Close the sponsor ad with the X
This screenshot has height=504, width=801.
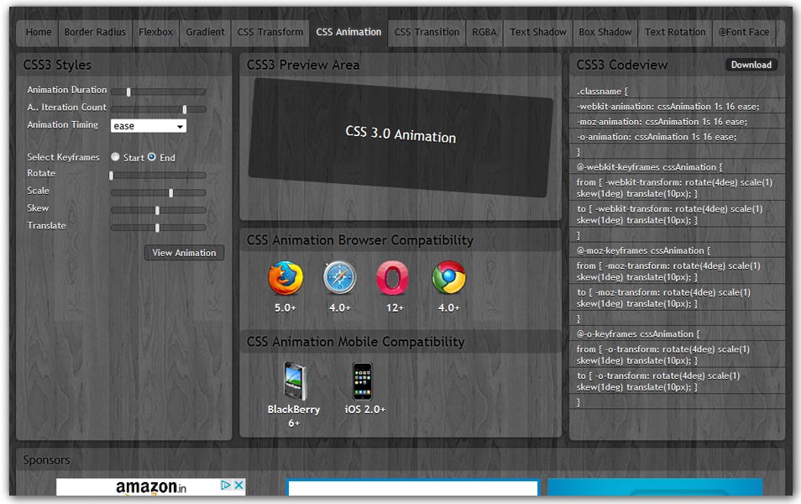coord(240,485)
